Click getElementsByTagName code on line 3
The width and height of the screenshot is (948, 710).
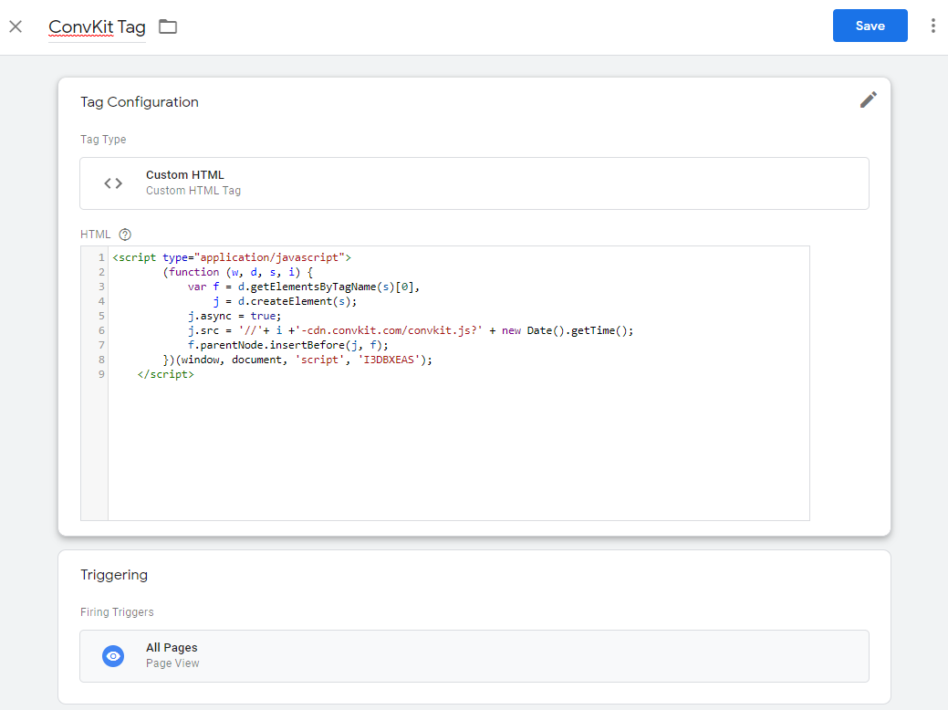coord(313,287)
